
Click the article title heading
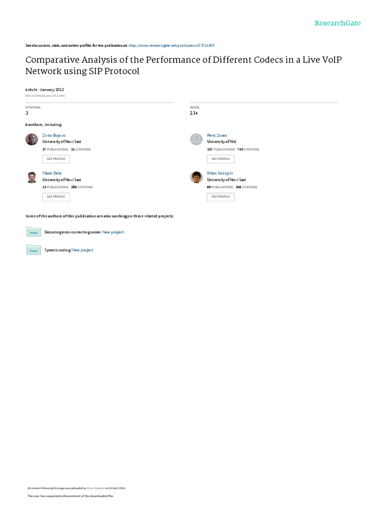(x=183, y=65)
